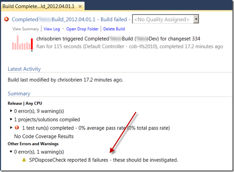Viewport: 234px width, 172px height.
Task: Click the Open Drop Folder link
Action: tap(82, 29)
